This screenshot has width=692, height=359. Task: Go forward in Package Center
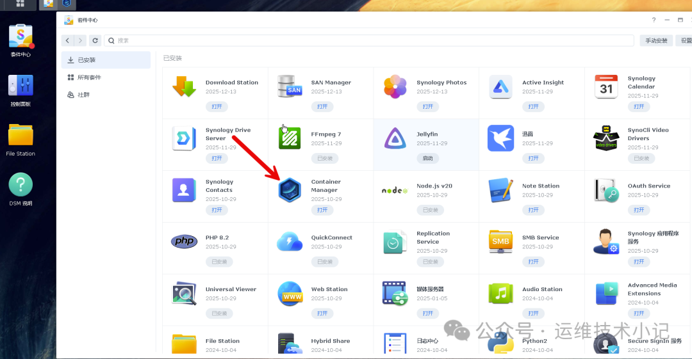pyautogui.click(x=80, y=40)
